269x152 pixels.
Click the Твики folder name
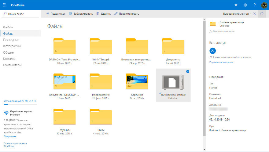(x=101, y=130)
